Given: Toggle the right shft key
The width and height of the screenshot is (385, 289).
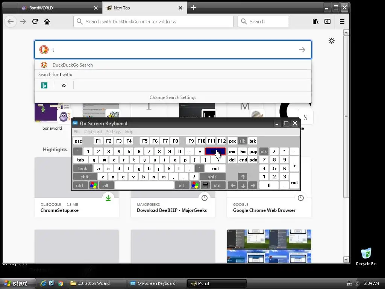Looking at the screenshot, I should click(212, 177).
